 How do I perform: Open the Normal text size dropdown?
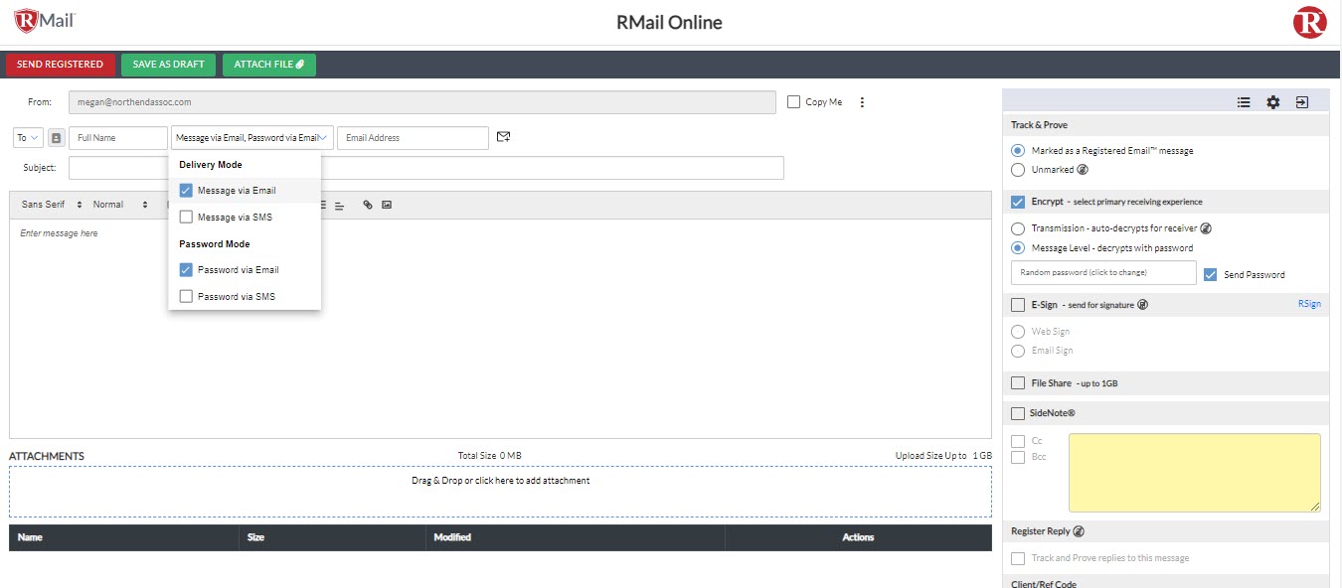click(120, 205)
